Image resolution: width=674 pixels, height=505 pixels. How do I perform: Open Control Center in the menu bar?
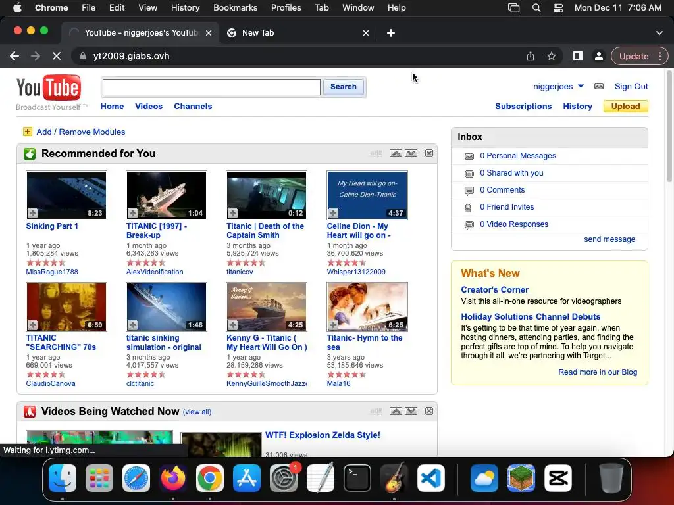pyautogui.click(x=558, y=8)
